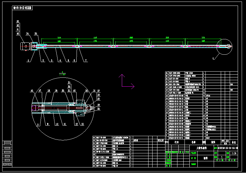
Task: Pick callout number 3 below the shaft
Action: 51,61
